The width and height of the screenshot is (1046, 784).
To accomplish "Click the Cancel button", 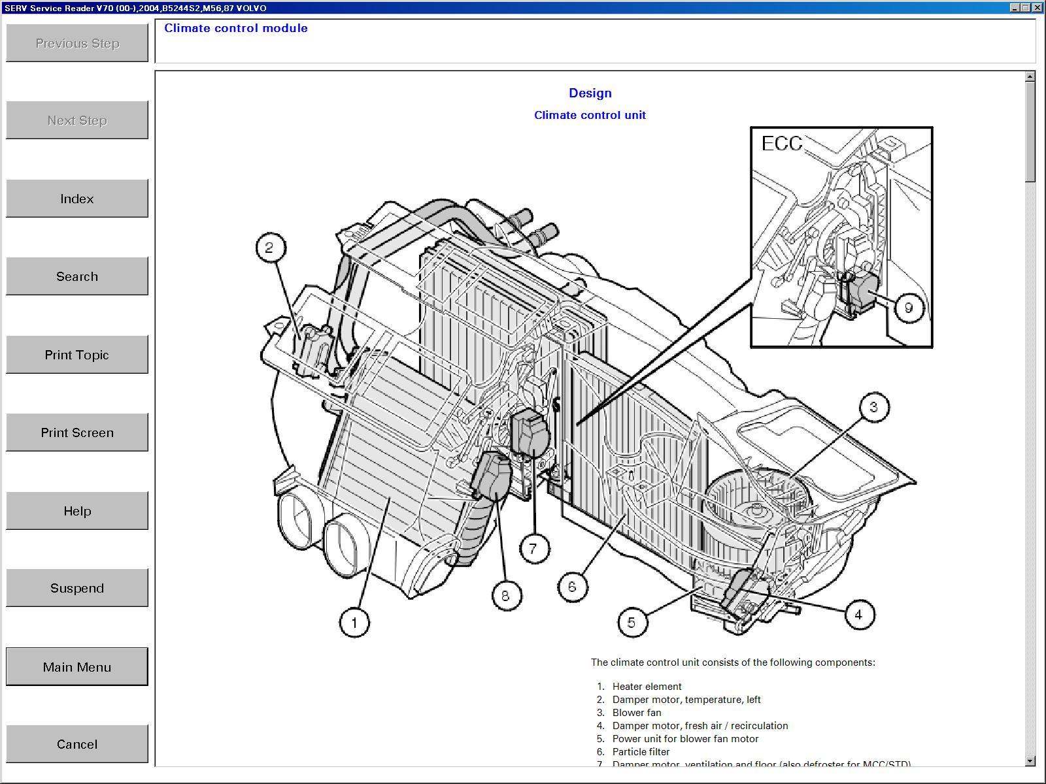I will [x=77, y=744].
